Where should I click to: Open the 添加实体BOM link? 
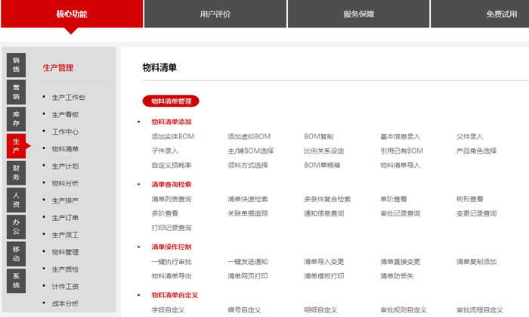173,137
